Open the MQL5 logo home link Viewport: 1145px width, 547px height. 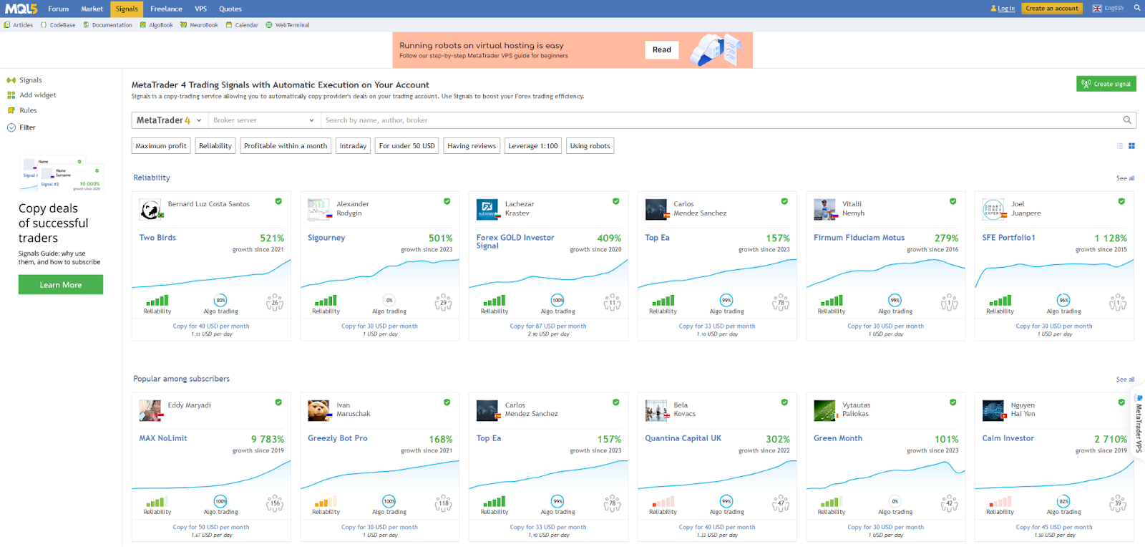21,9
